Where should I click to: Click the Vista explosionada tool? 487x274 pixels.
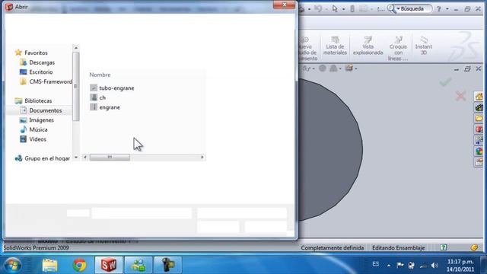pos(368,46)
